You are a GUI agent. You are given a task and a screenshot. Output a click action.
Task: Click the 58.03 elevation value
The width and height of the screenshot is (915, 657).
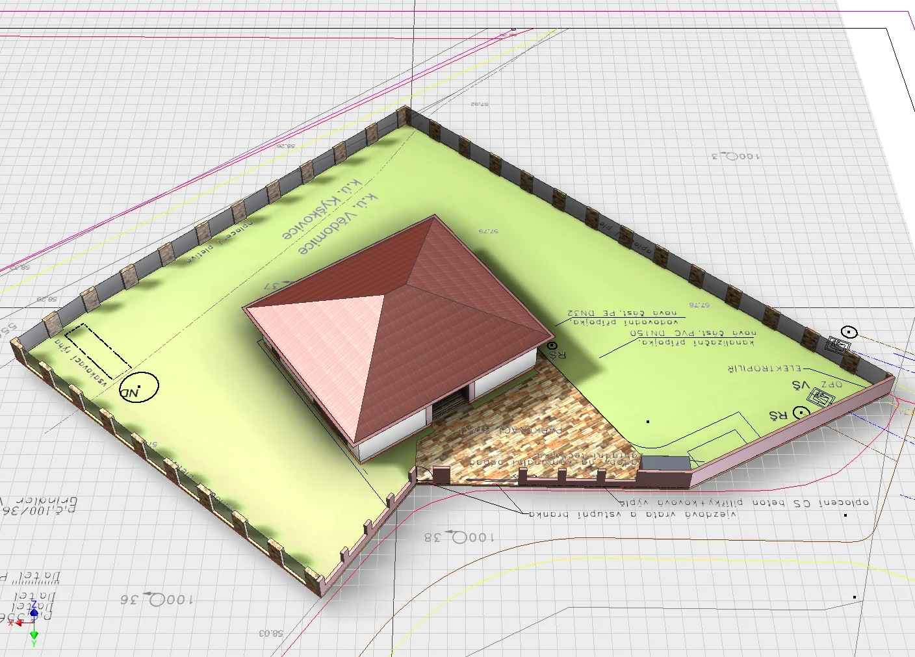(x=271, y=632)
